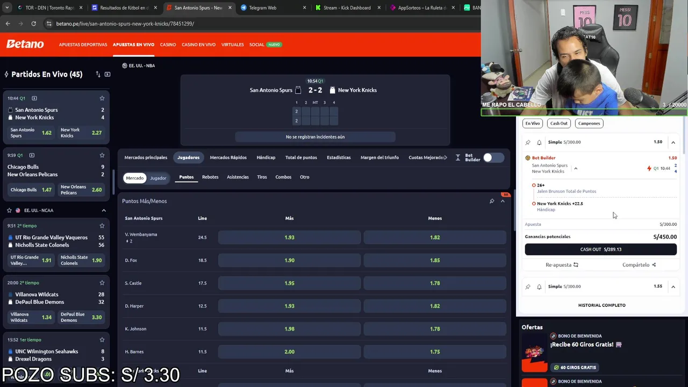
Task: Pin the Puntos Más/Menos market
Action: 492,201
